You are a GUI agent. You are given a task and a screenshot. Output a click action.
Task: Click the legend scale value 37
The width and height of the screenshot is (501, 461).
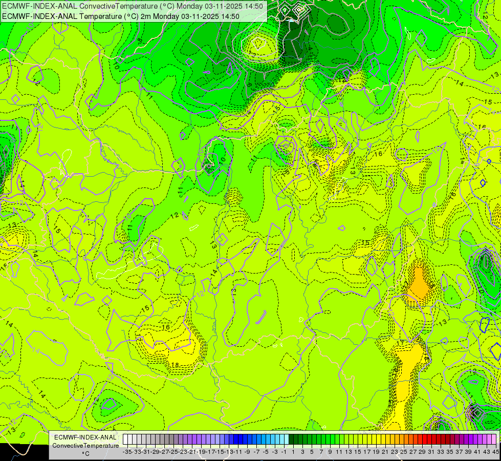point(459,452)
